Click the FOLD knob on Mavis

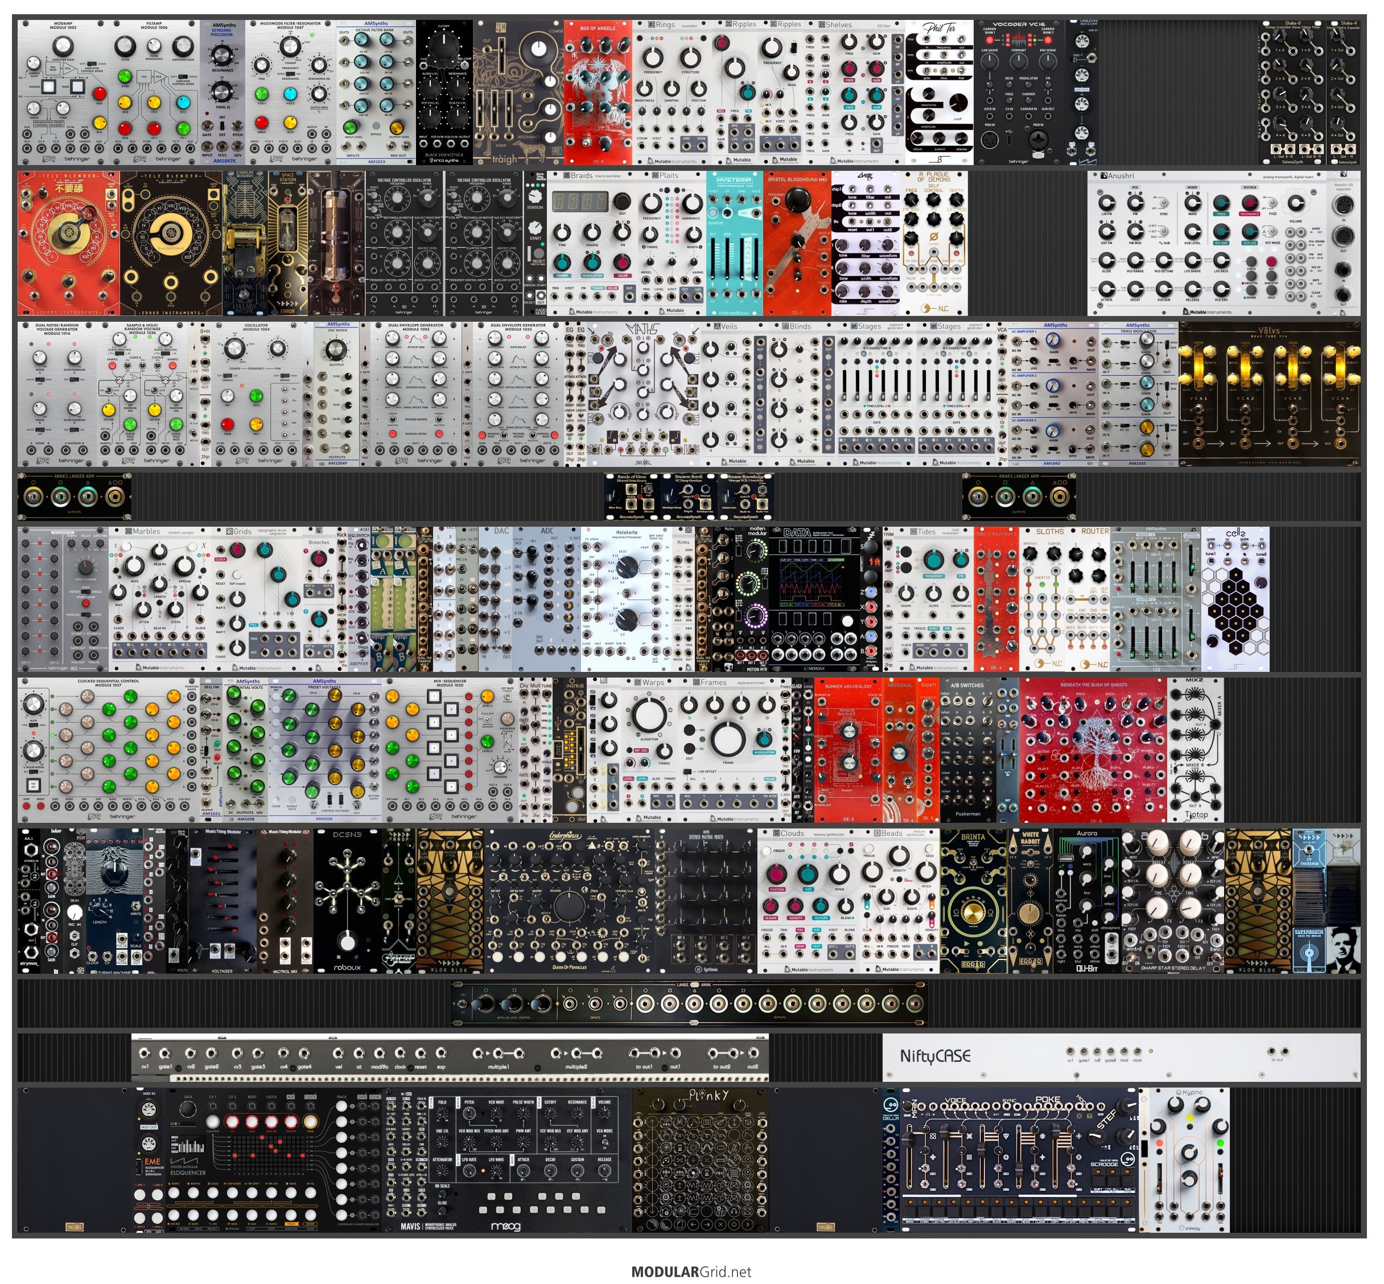(442, 1114)
